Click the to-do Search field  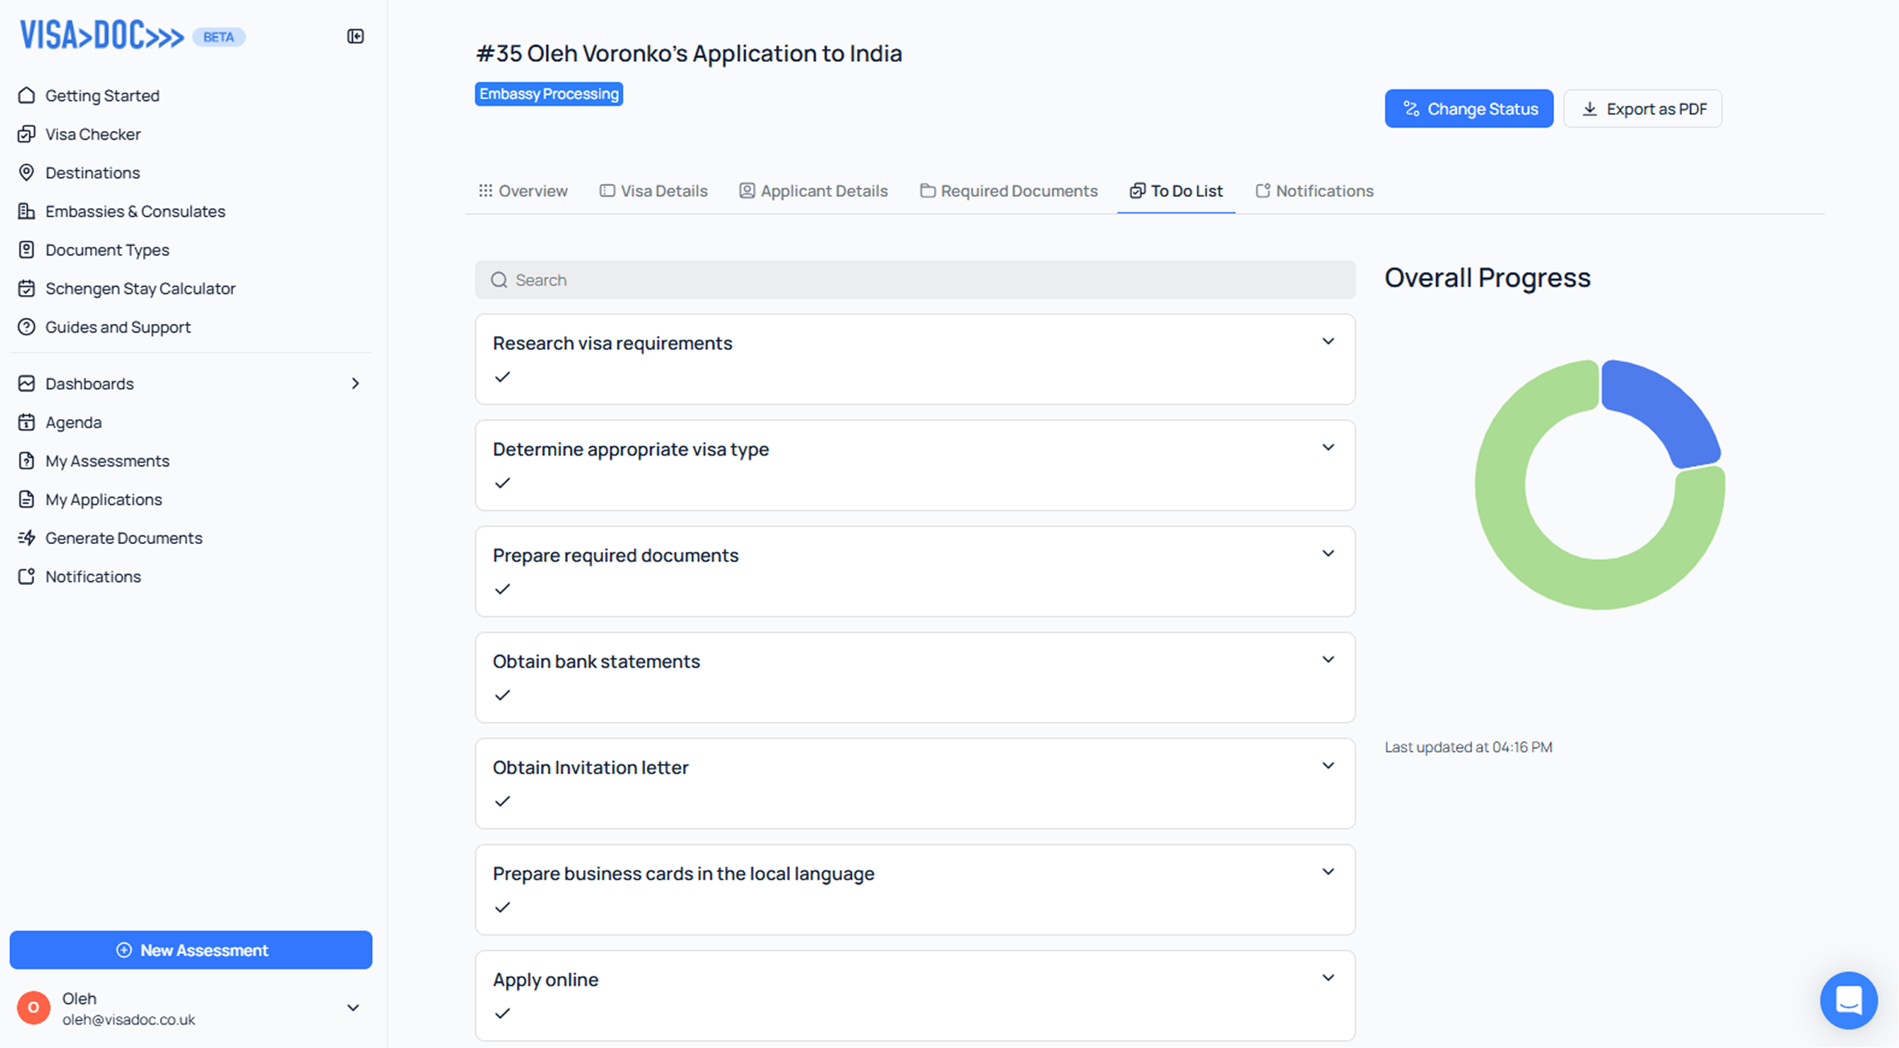tap(915, 280)
